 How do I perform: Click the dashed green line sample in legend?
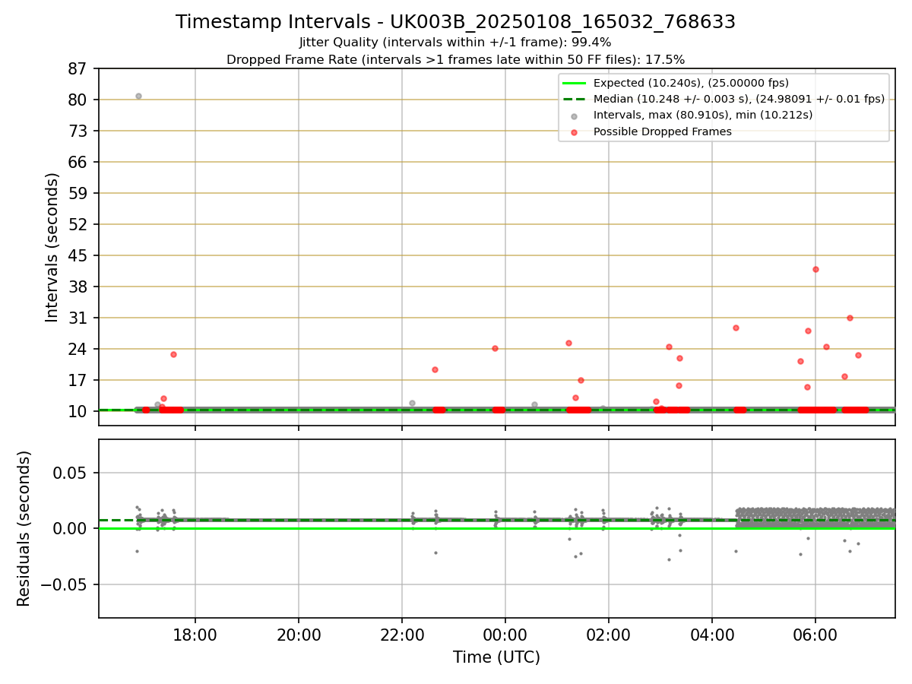[x=574, y=100]
